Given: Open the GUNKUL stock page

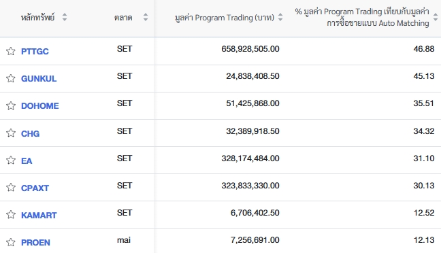Looking at the screenshot, I should (39, 79).
